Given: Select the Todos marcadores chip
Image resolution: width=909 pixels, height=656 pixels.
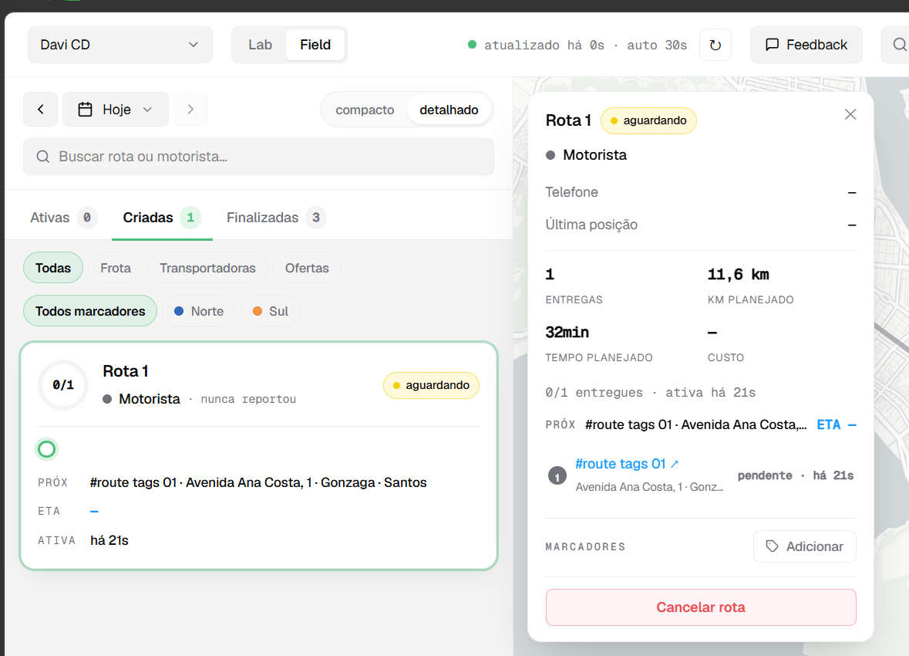Looking at the screenshot, I should [x=90, y=311].
